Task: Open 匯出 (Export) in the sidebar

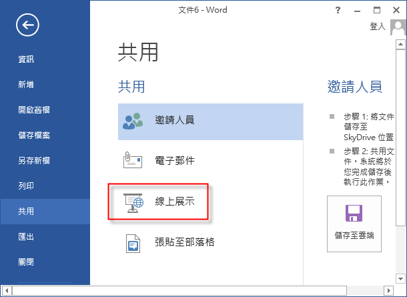Action: [26, 236]
